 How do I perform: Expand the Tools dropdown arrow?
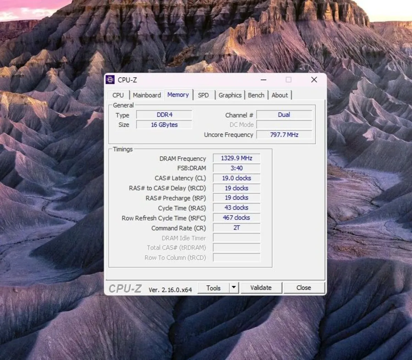(x=234, y=288)
